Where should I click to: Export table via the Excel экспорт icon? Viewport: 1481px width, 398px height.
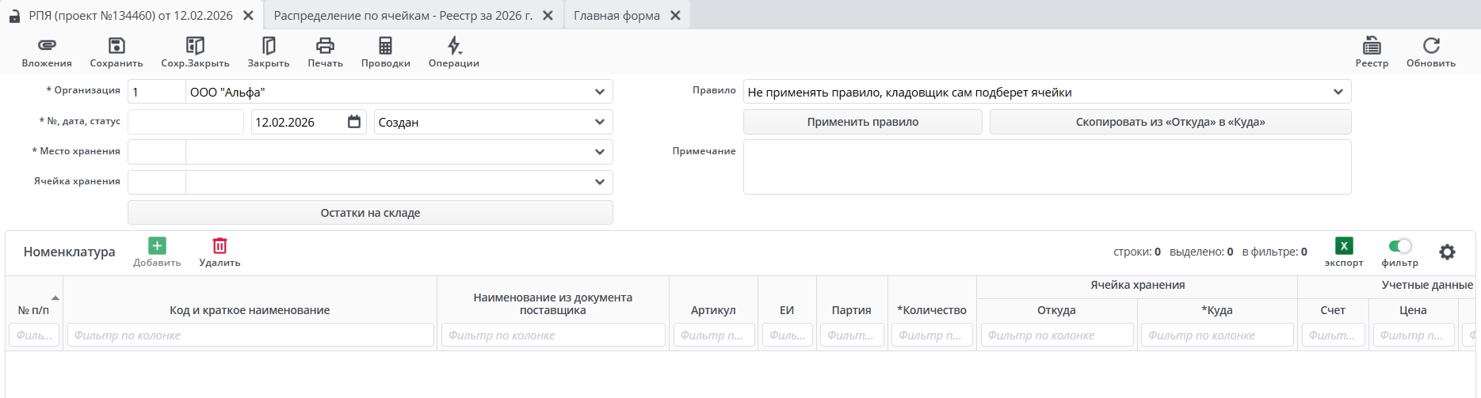click(1344, 246)
